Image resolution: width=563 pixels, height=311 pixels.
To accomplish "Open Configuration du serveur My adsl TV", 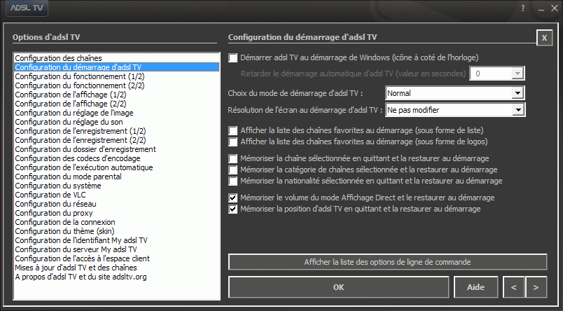I will [x=117, y=249].
